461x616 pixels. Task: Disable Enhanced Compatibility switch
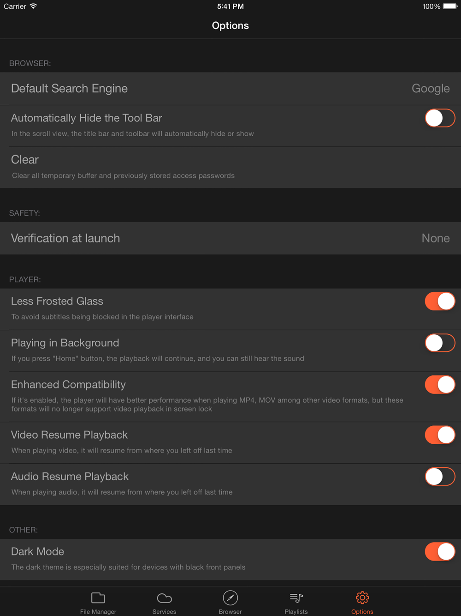[x=440, y=384]
